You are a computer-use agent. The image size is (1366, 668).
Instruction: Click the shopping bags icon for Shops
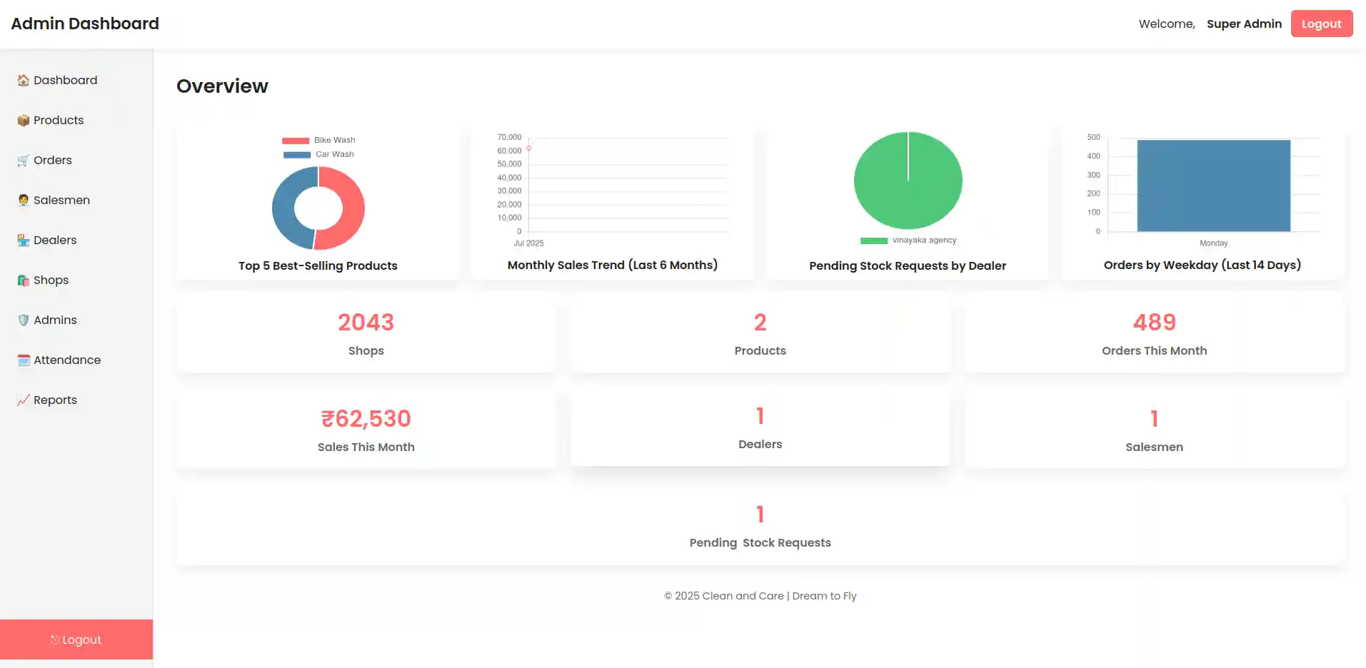23,280
